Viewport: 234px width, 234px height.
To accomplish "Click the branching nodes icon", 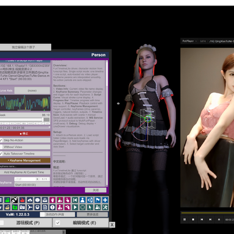I will tap(30, 207).
